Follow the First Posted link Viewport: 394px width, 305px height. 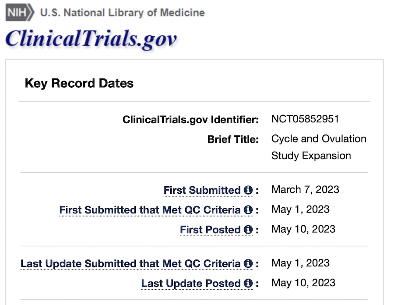(210, 230)
